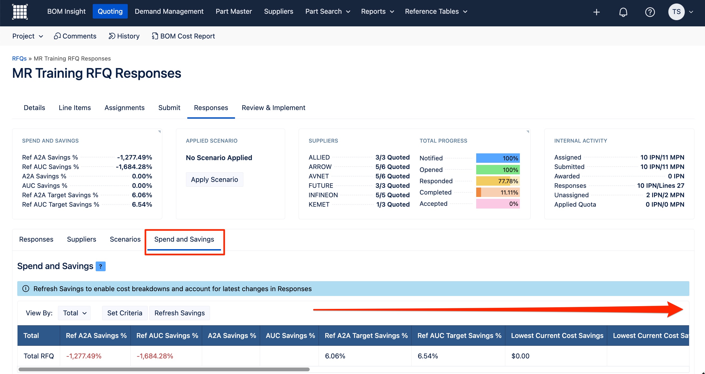The image size is (705, 374).
Task: Click the app grid logo icon
Action: click(20, 12)
